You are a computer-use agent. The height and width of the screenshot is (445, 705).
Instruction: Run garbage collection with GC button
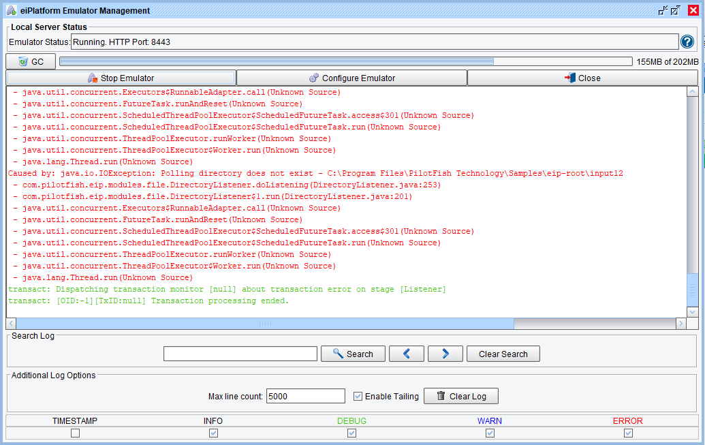pyautogui.click(x=31, y=61)
